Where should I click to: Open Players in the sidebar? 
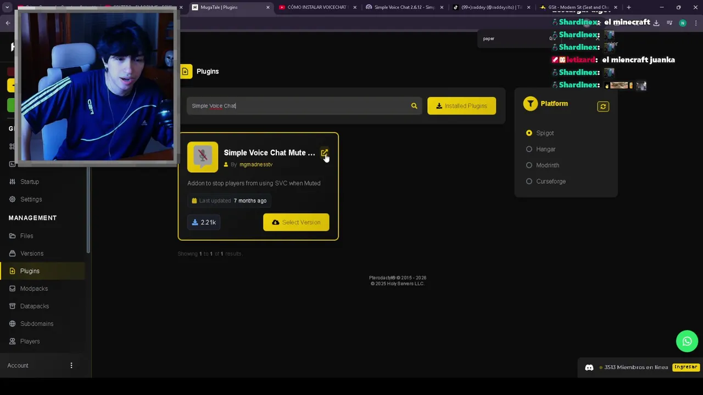coord(30,341)
